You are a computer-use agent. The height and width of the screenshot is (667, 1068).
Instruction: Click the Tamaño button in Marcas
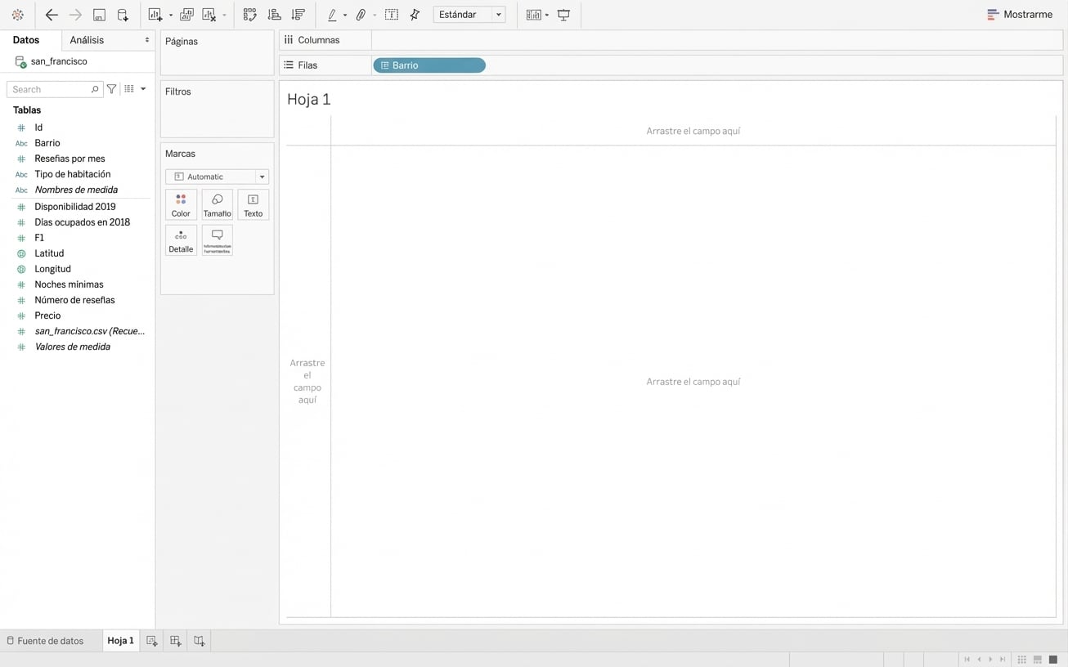click(217, 205)
